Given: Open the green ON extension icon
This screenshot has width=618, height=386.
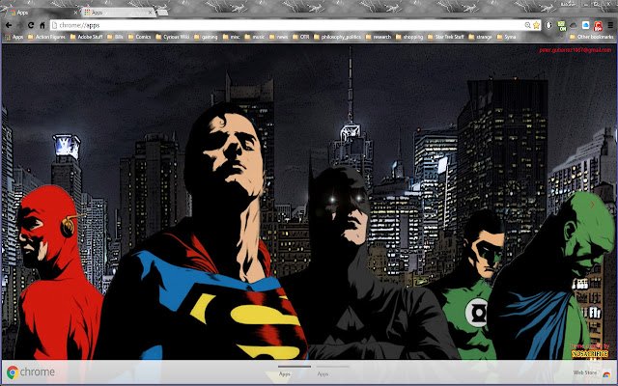Looking at the screenshot, I should click(562, 26).
